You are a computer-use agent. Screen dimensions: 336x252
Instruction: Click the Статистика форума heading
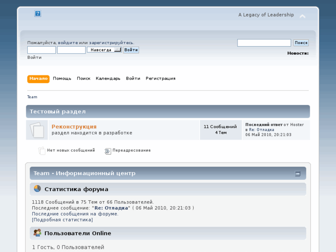pos(76,189)
